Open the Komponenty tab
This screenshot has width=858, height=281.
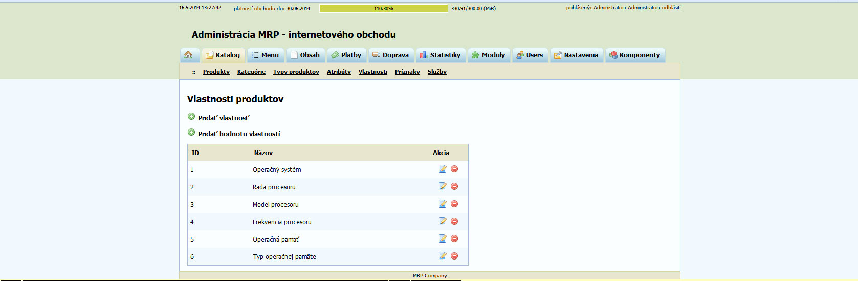pos(635,55)
